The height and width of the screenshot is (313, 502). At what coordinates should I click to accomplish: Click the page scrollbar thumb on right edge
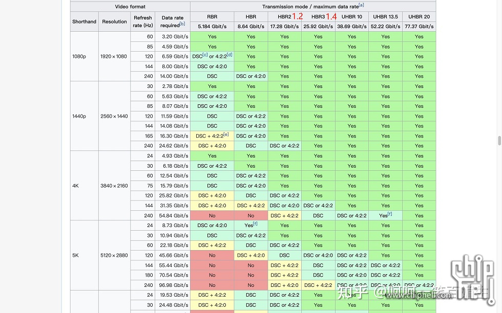[x=499, y=140]
